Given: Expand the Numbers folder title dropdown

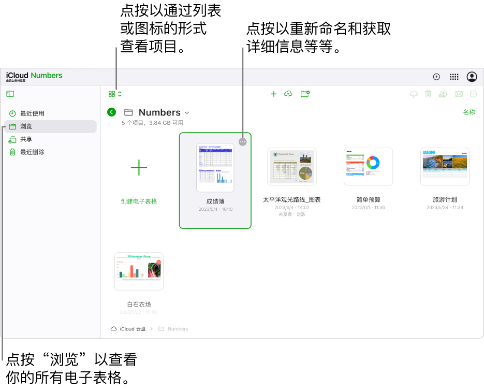Looking at the screenshot, I should [187, 112].
